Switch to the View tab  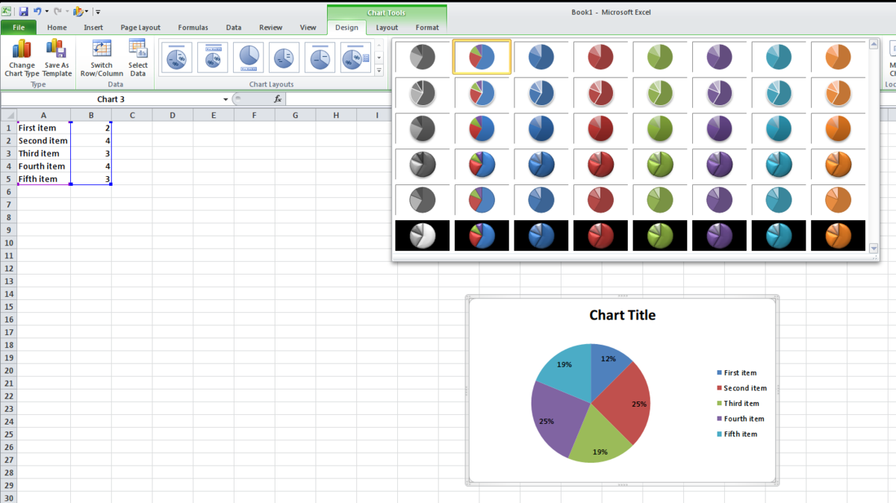coord(308,28)
